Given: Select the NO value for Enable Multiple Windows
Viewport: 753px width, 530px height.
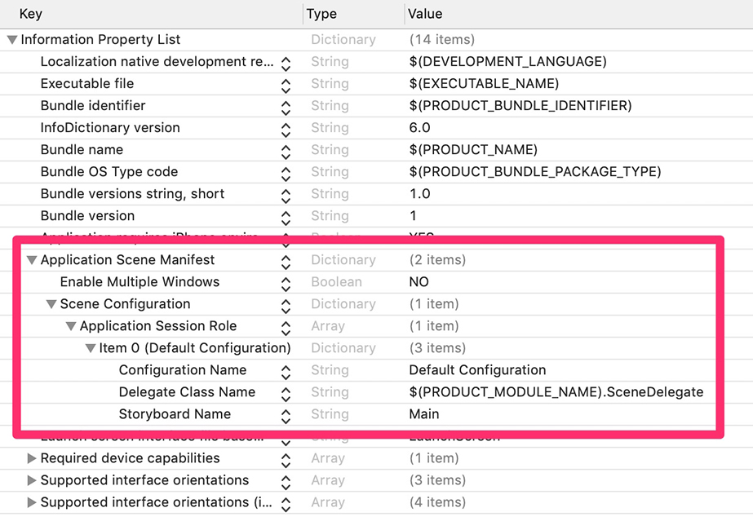Looking at the screenshot, I should [419, 282].
